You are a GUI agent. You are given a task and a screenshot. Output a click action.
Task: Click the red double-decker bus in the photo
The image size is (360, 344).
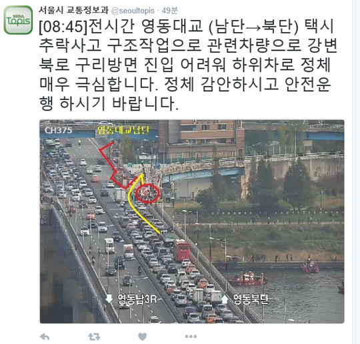click(181, 250)
